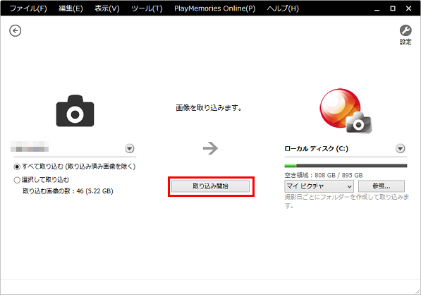The width and height of the screenshot is (421, 295).
Task: Open the 表示(V) menu
Action: (x=107, y=8)
